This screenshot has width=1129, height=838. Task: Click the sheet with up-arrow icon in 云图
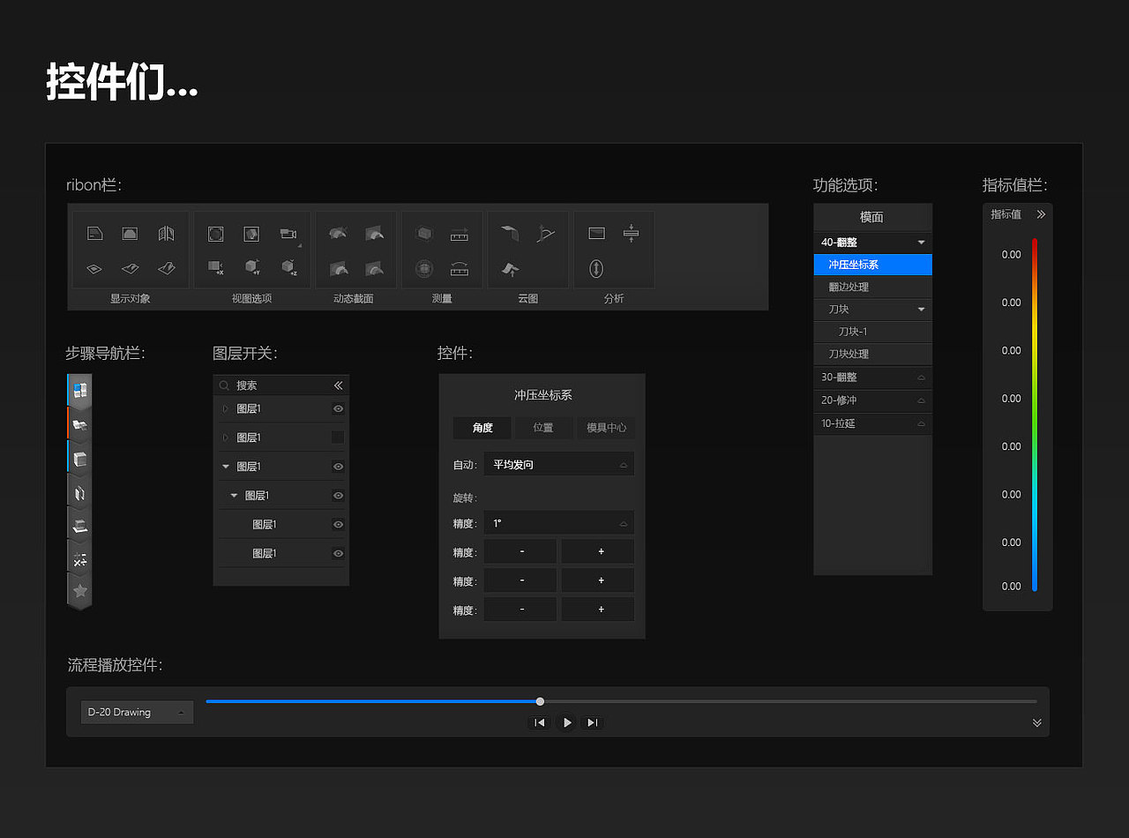click(x=511, y=268)
